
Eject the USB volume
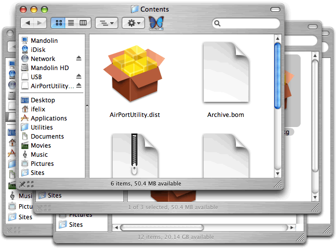(79, 76)
